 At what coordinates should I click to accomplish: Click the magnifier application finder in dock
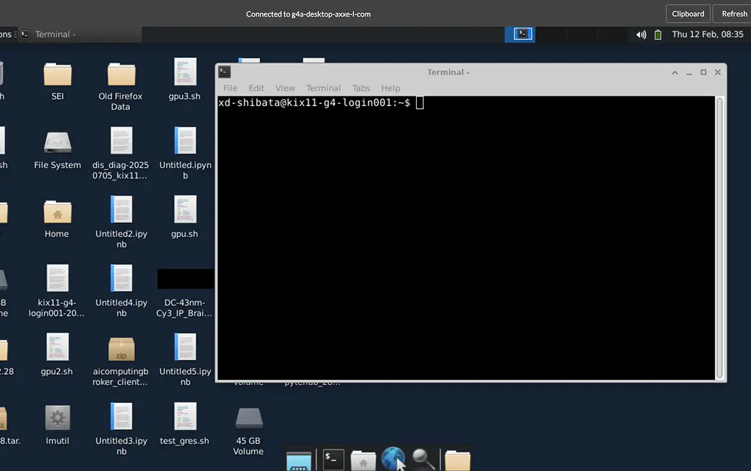pos(422,458)
